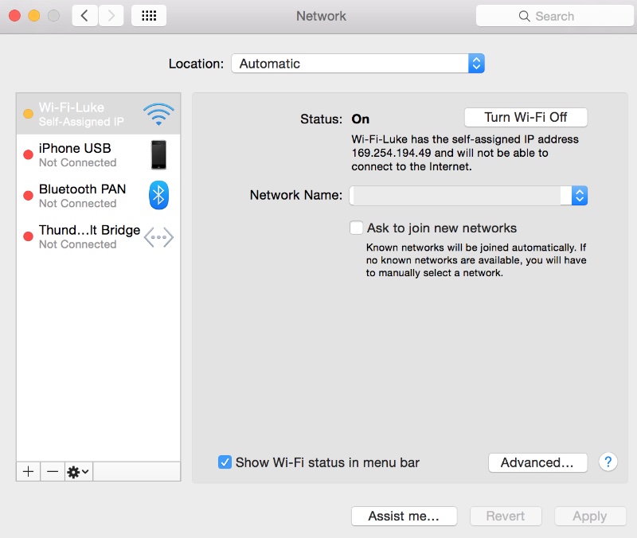
Task: Open help via the question mark icon
Action: (x=608, y=462)
